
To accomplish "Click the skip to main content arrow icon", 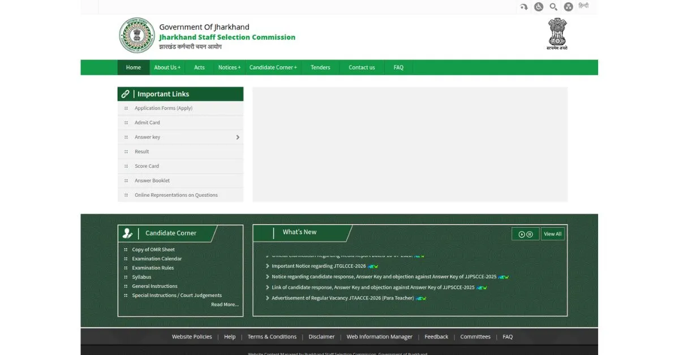I will tap(524, 7).
